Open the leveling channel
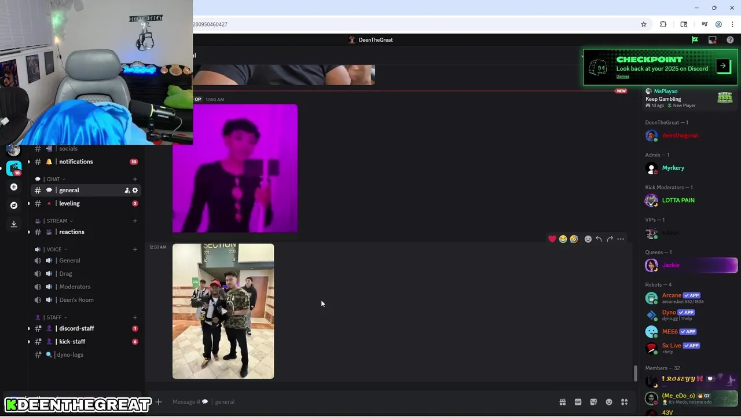 [86, 204]
